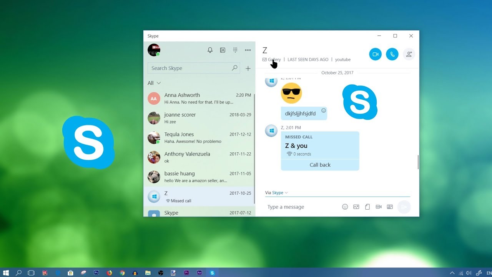Screen dimensions: 492x277
Task: Open the Skype conversation dated 2017-07-12
Action: click(x=199, y=212)
